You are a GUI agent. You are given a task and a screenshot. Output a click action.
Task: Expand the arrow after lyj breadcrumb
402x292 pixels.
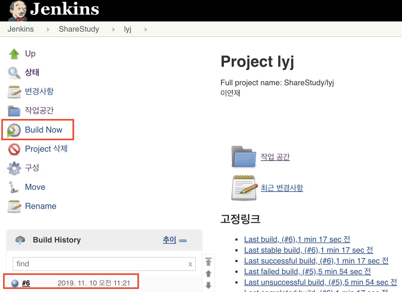coord(146,29)
